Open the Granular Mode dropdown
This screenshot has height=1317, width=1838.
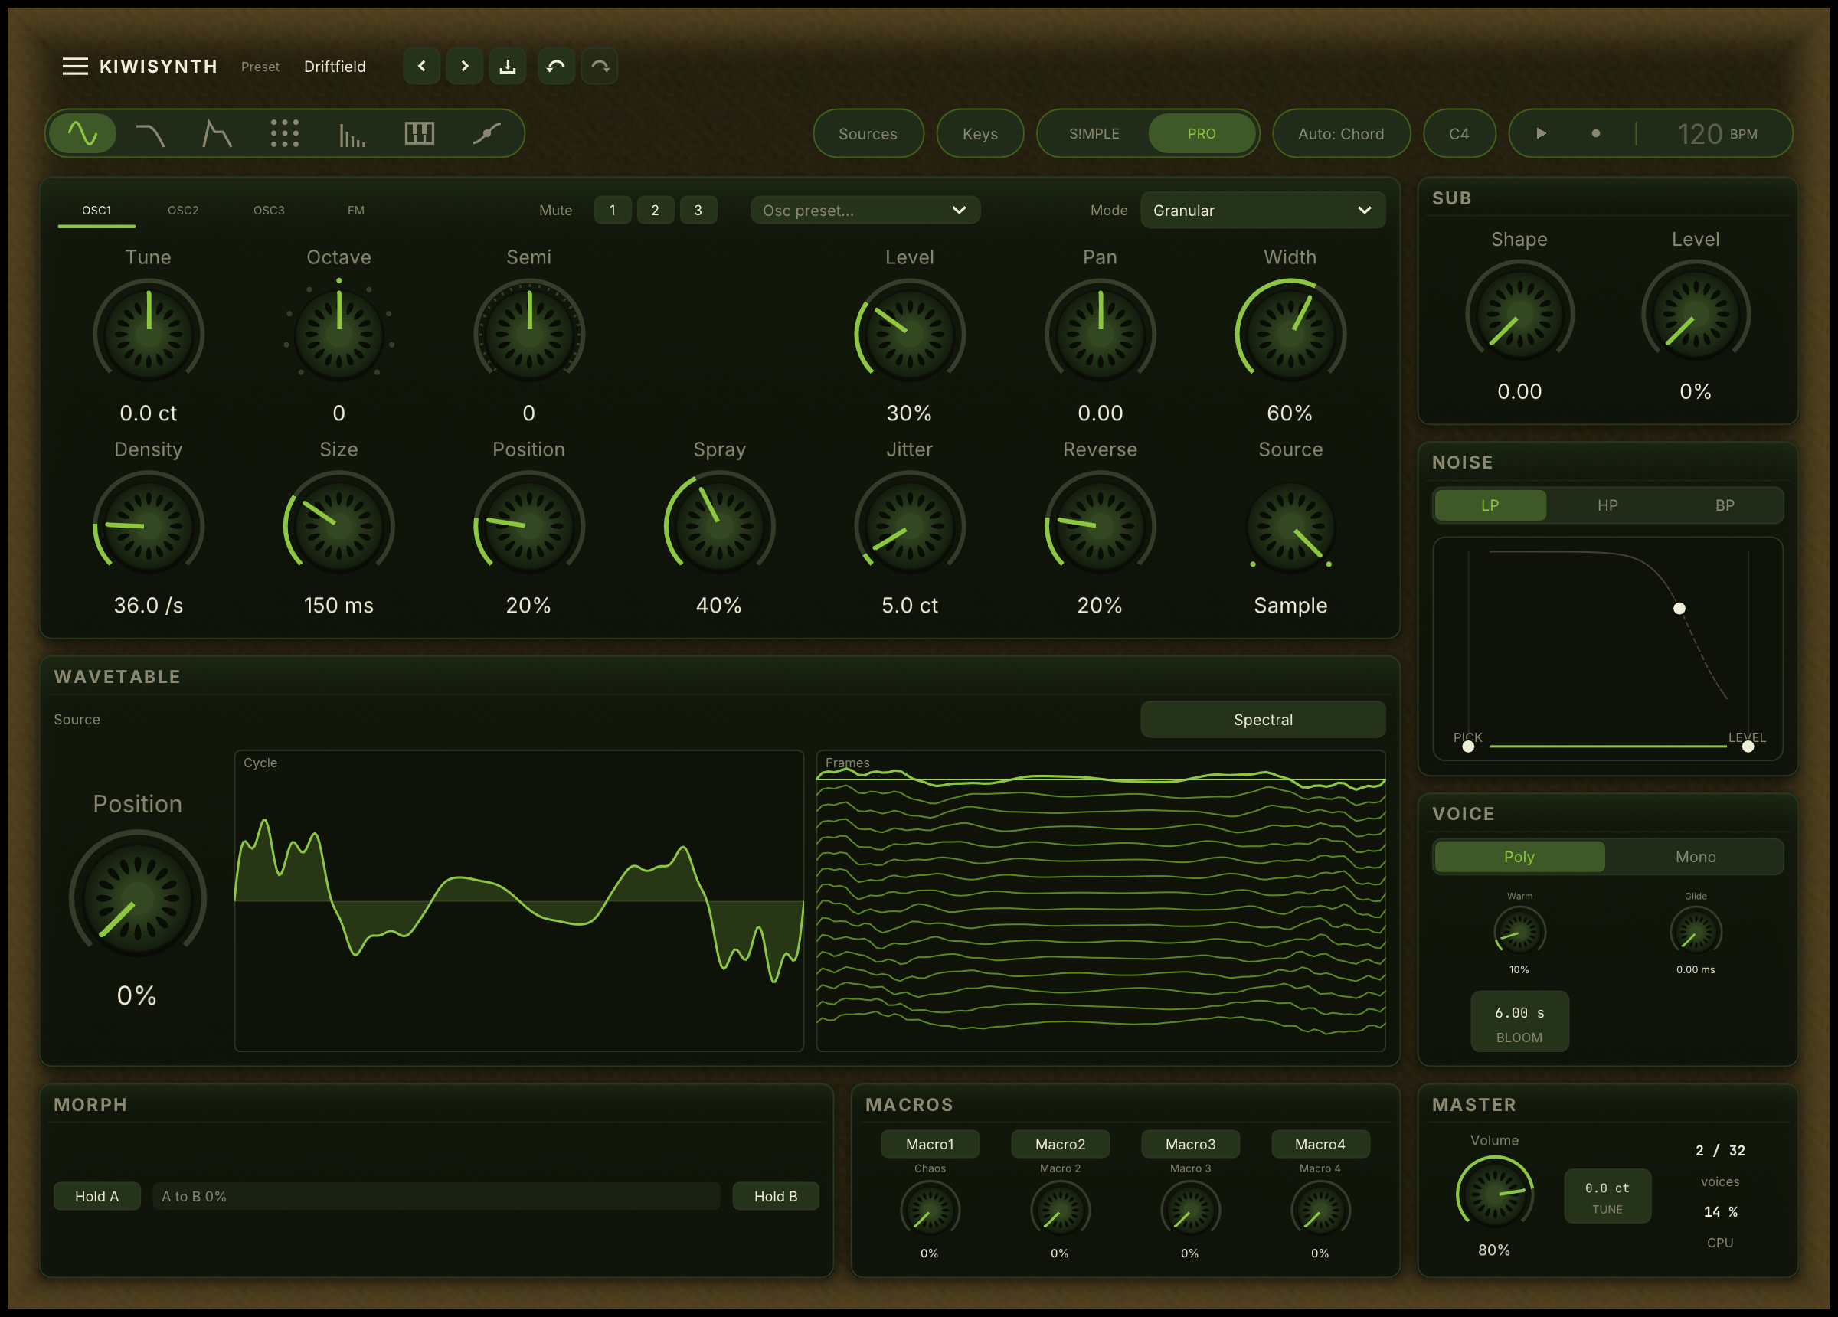click(x=1263, y=211)
